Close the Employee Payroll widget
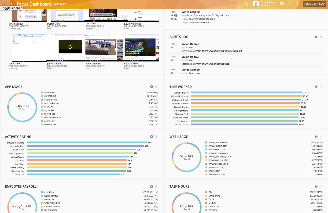328x213 pixels. [156, 187]
